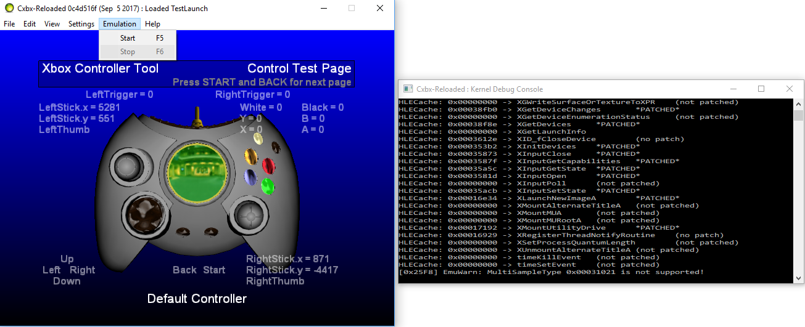Choose Start (F5) in the Emulation menu

138,38
